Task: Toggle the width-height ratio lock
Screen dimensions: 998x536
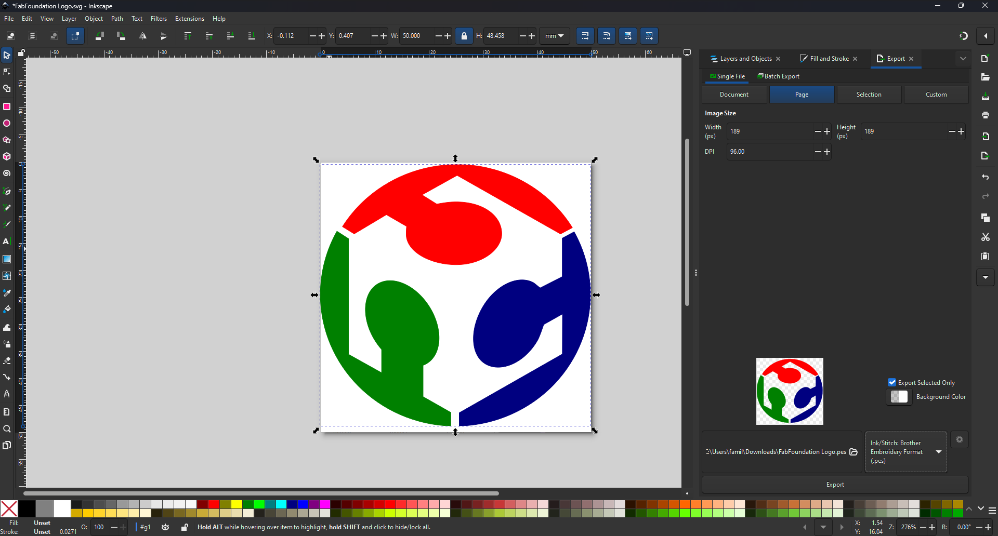Action: coord(464,36)
